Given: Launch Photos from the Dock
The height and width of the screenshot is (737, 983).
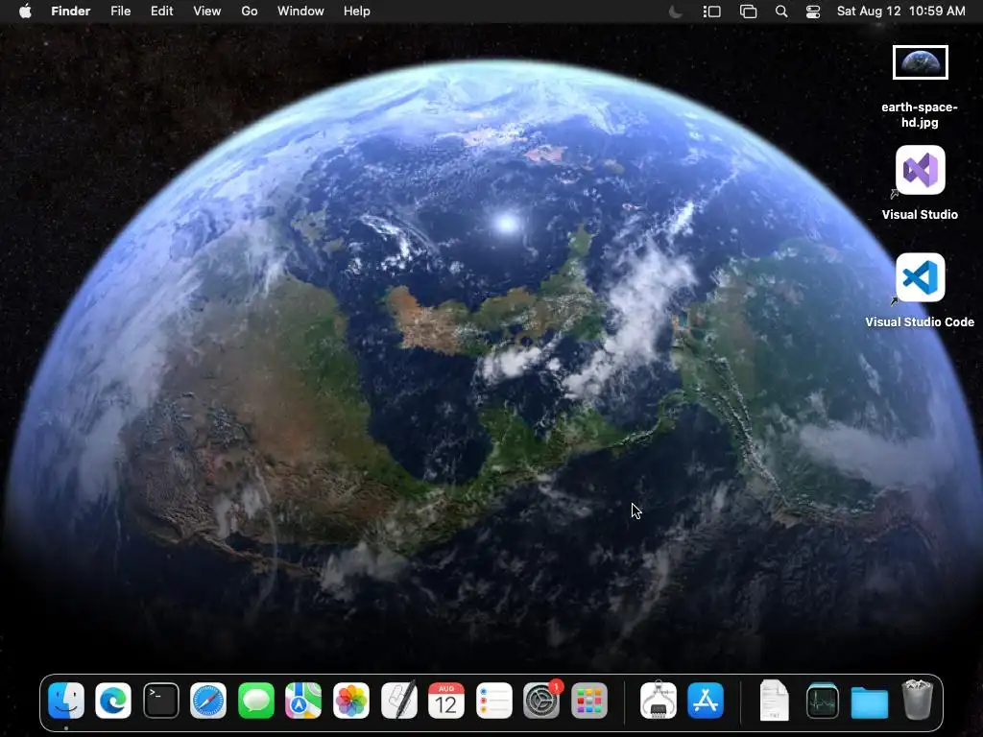Looking at the screenshot, I should click(x=351, y=700).
